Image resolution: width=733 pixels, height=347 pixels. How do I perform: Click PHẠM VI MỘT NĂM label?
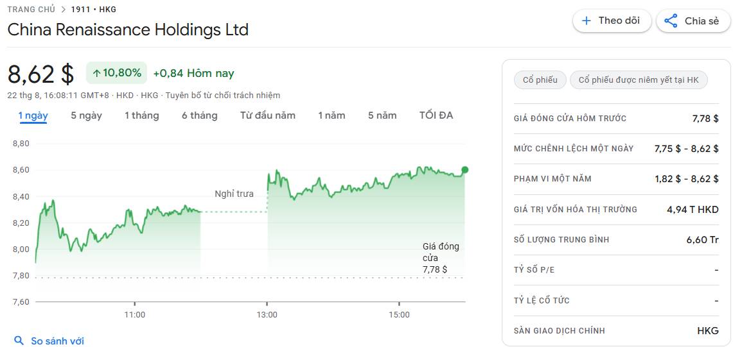pos(552,179)
